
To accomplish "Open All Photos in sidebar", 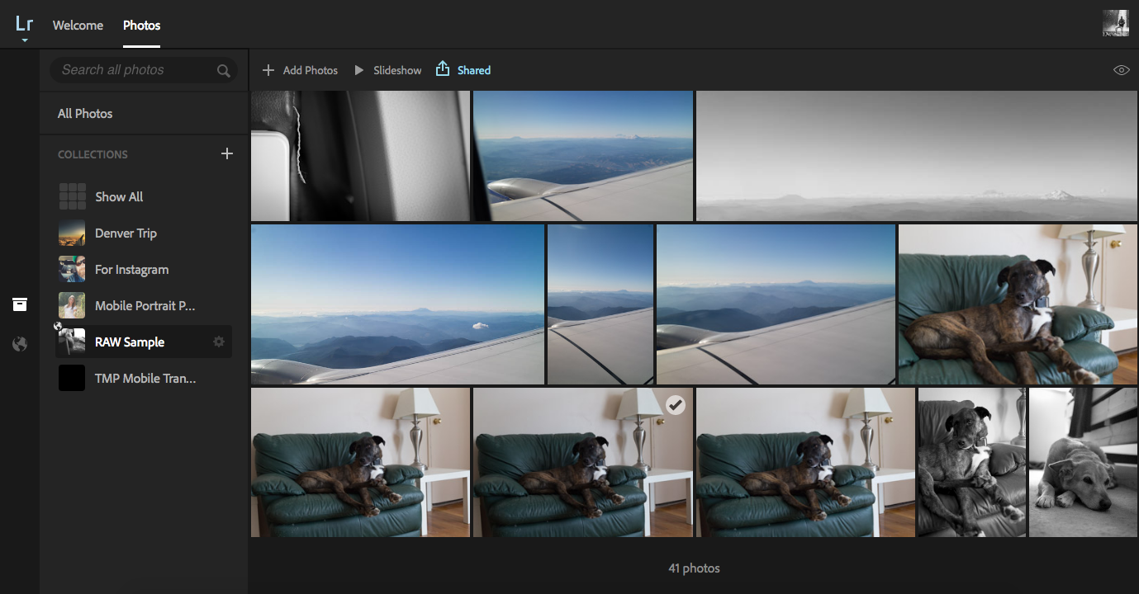I will [x=85, y=113].
